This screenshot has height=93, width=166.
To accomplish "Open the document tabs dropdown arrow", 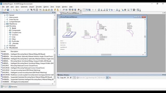I will click(x=163, y=13).
